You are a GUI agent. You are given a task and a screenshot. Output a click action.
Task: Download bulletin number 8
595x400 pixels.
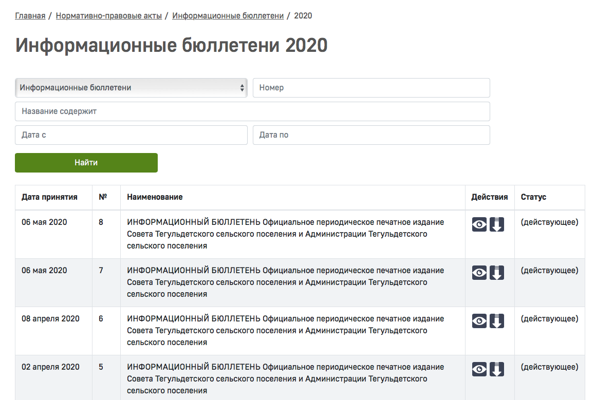[x=497, y=224]
